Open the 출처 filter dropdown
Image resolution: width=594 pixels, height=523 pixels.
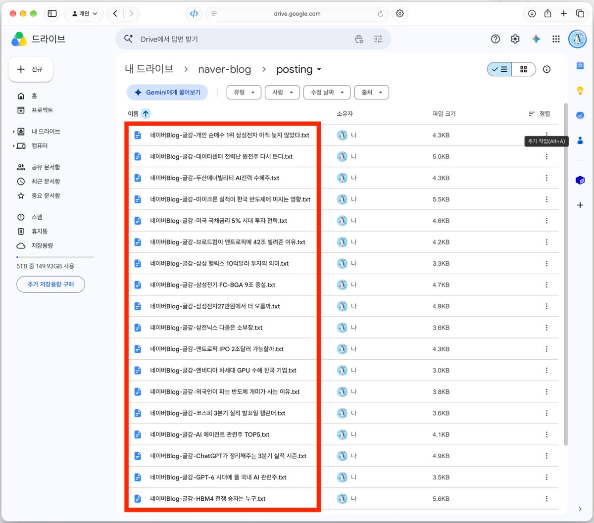pos(371,93)
